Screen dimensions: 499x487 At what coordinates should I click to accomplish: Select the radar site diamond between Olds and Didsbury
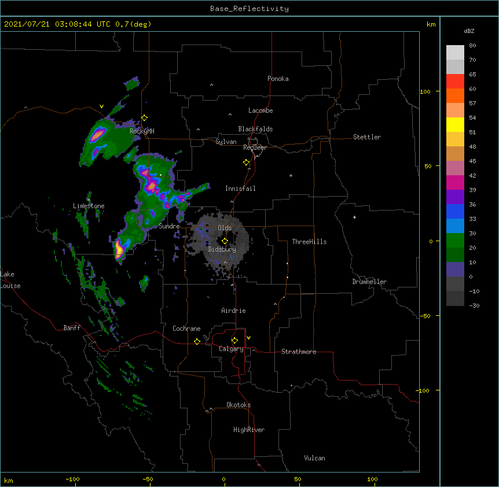[x=225, y=241]
